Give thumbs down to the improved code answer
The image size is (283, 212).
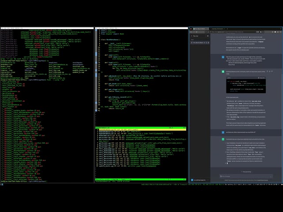tap(272, 72)
